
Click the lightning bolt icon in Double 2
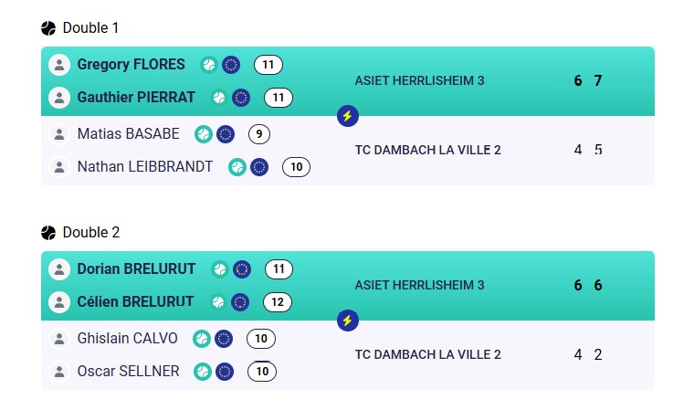(x=347, y=321)
